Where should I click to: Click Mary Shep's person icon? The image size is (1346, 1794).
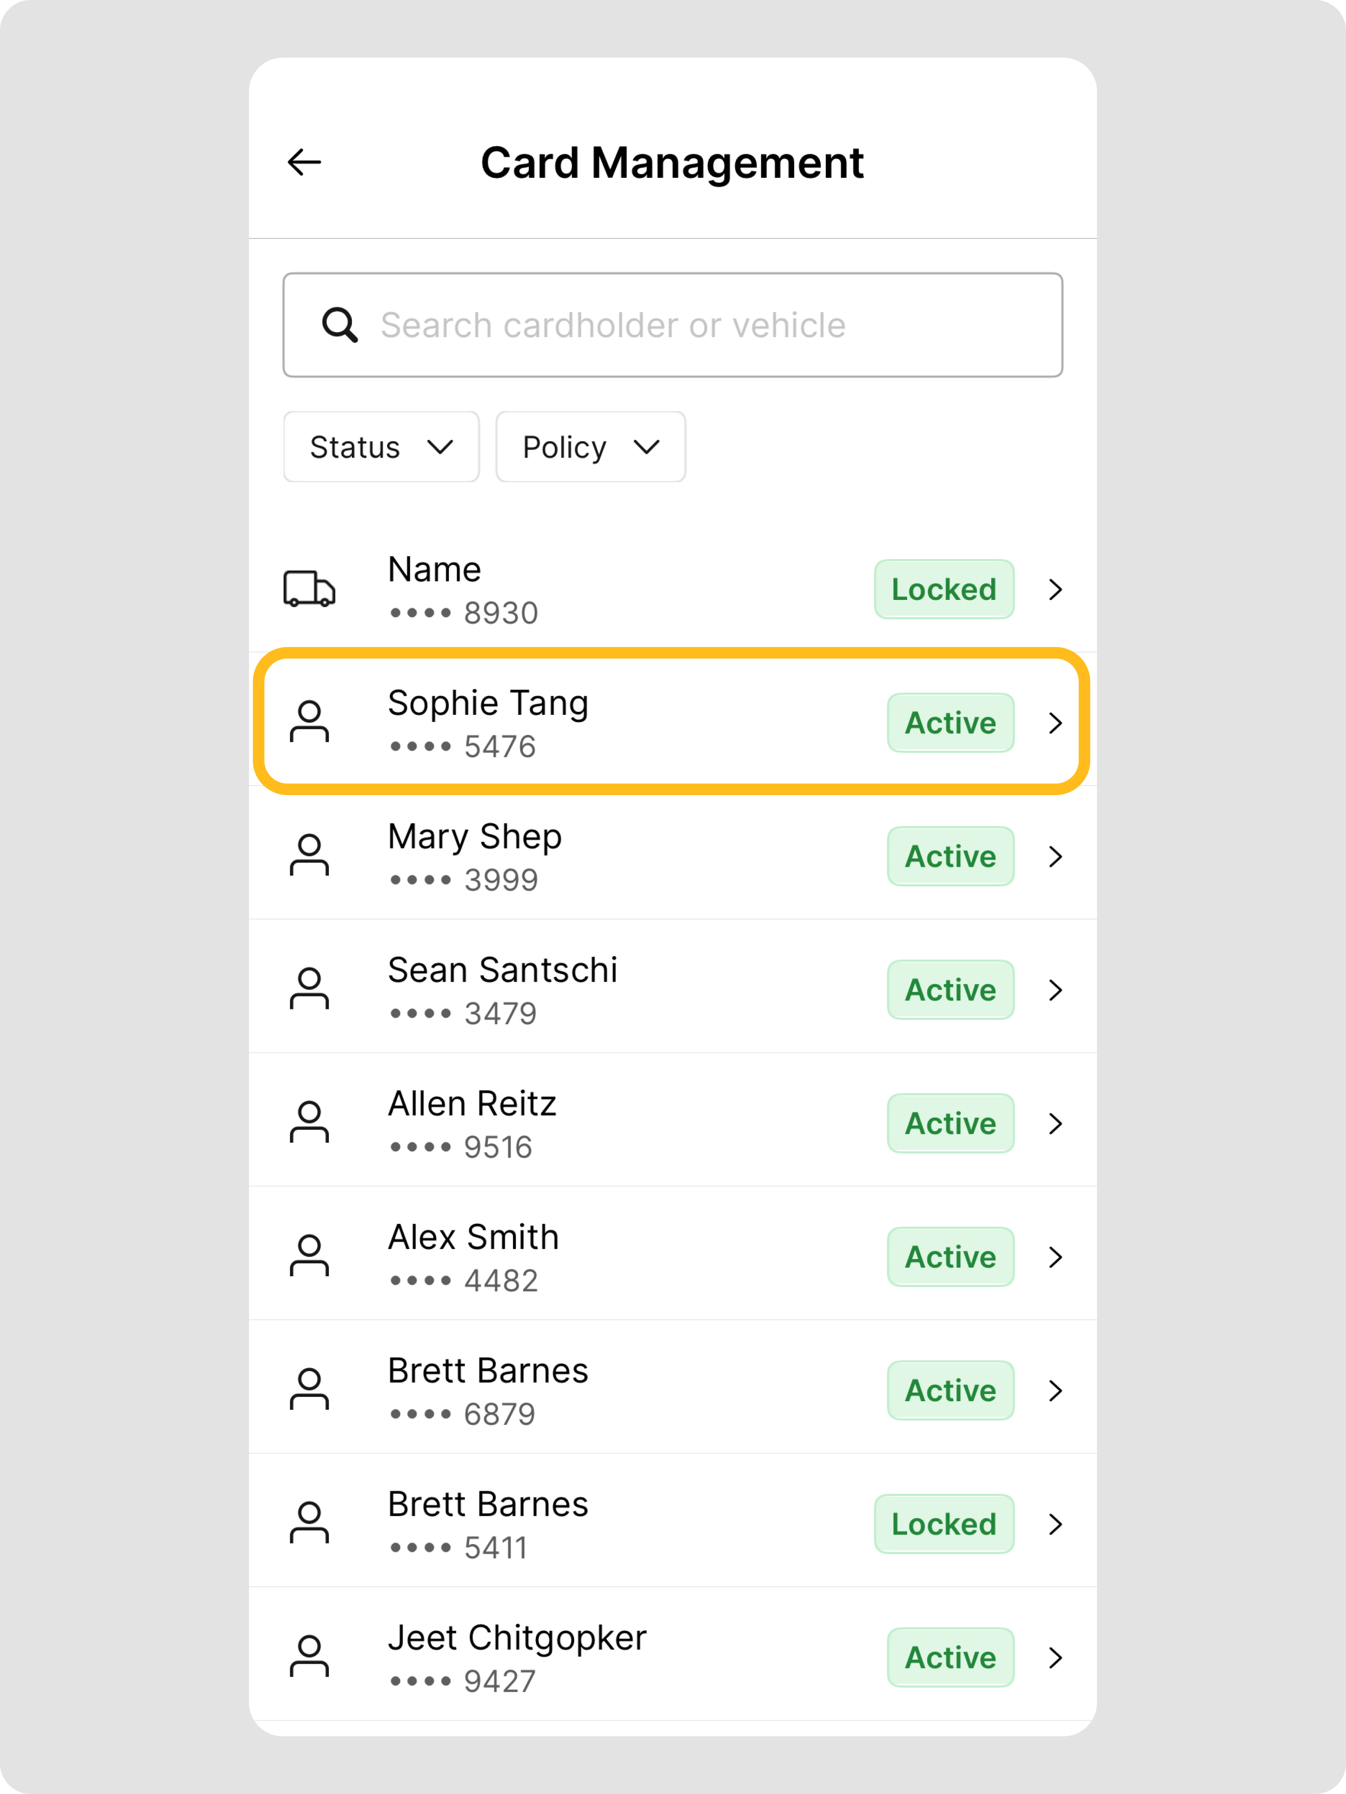[x=309, y=856]
